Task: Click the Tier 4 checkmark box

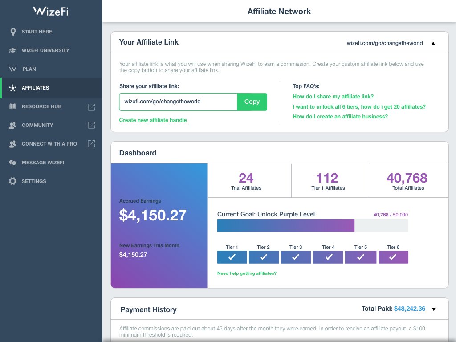Action: click(328, 257)
